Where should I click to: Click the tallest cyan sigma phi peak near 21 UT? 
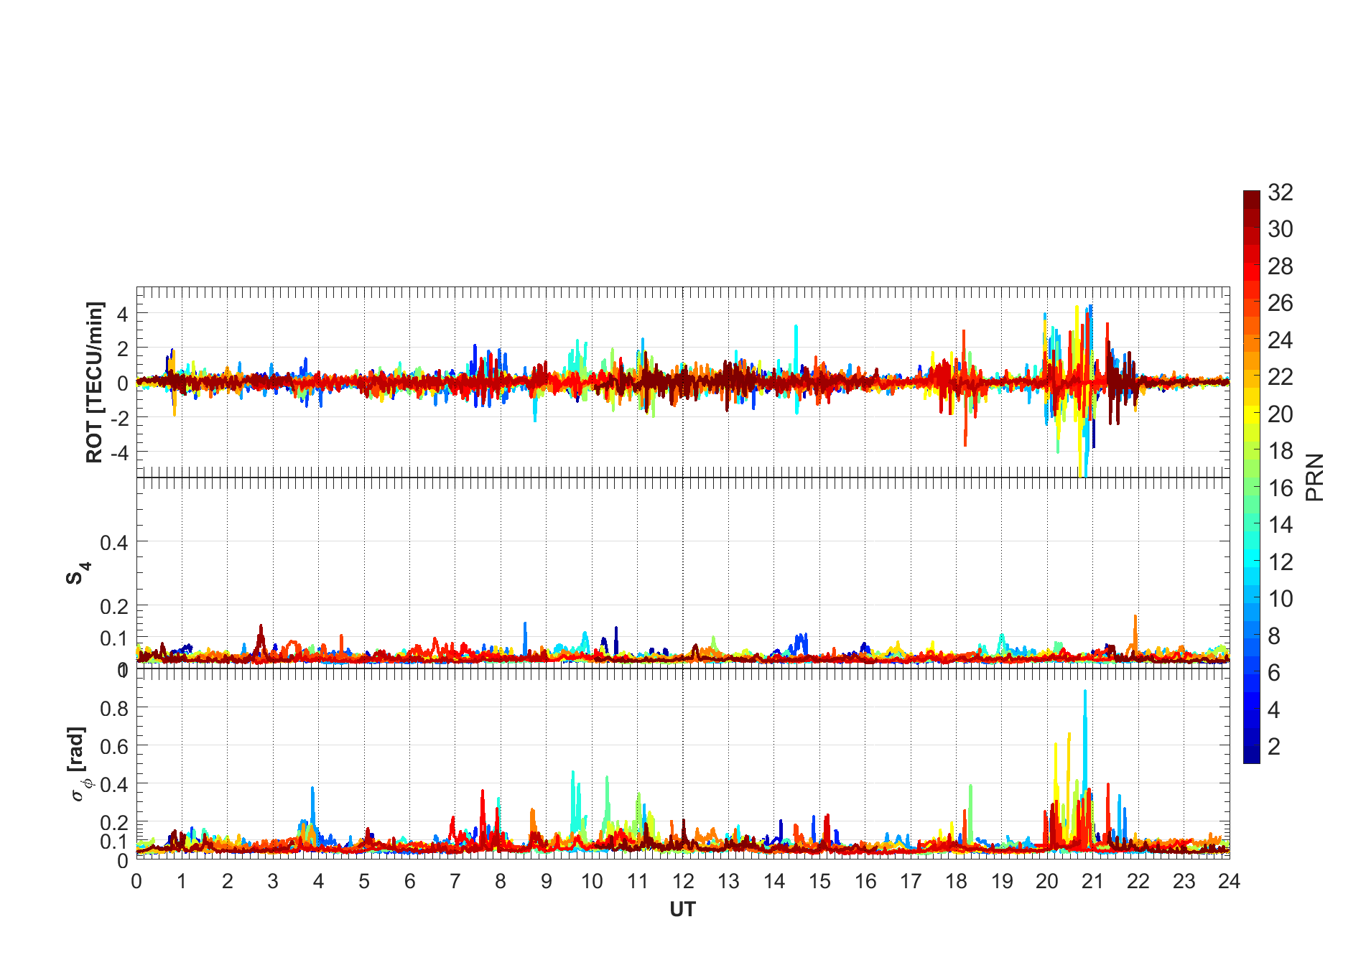[x=1084, y=693]
